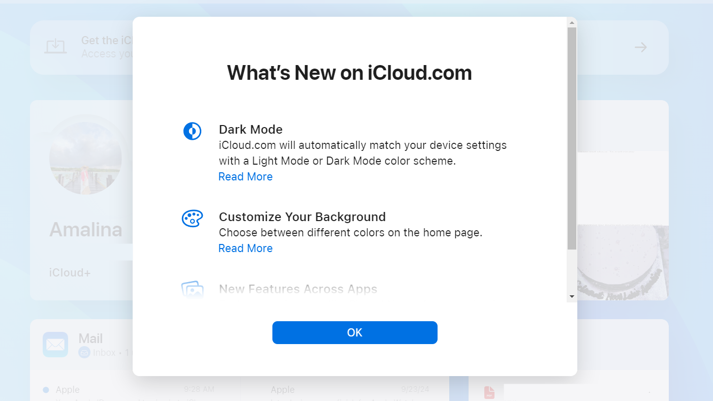Click the download icon in the Get iCloud banner
The image size is (713, 401).
coord(55,47)
